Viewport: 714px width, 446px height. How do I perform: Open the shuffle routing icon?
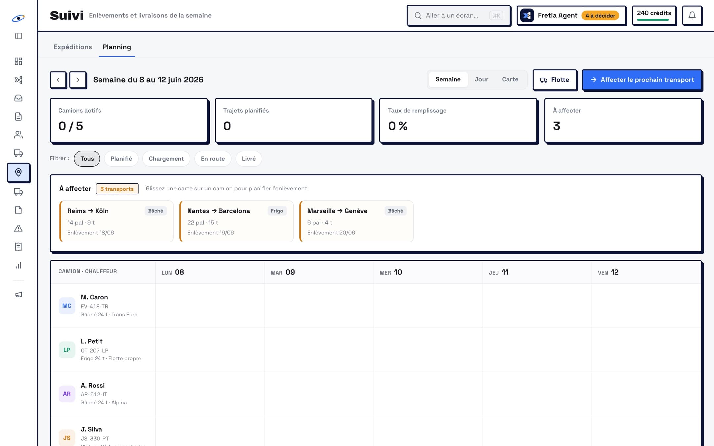(19, 80)
